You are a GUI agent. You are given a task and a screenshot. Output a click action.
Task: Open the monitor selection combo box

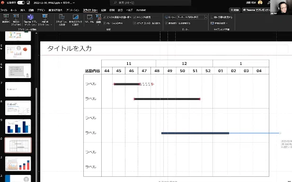[192, 17]
